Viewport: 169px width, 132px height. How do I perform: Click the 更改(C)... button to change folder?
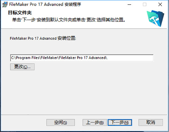[x=22, y=67]
